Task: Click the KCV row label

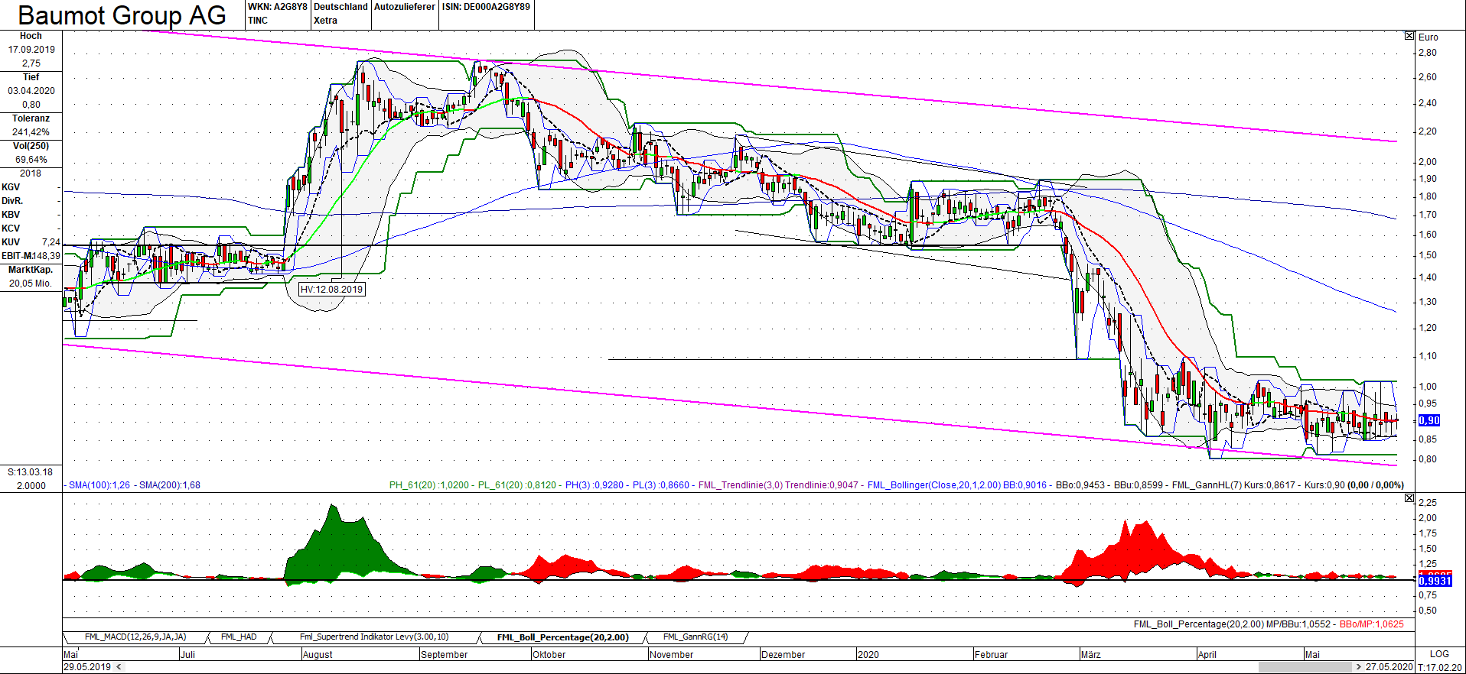Action: (x=11, y=228)
